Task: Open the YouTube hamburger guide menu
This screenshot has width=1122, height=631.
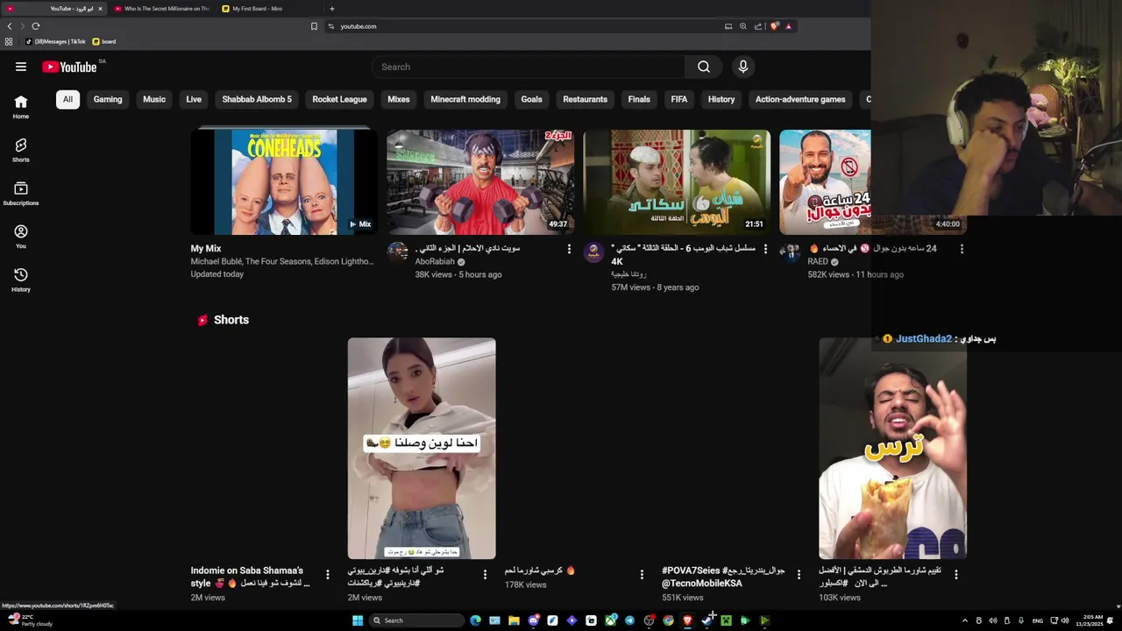Action: point(21,67)
